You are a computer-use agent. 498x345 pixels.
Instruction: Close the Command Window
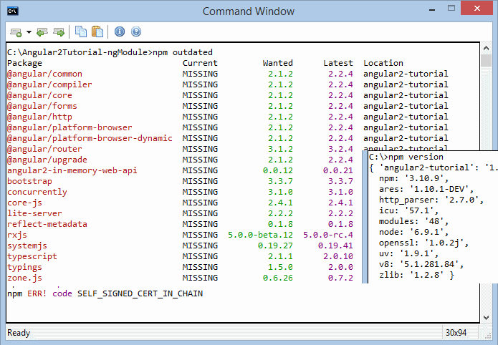(x=477, y=9)
